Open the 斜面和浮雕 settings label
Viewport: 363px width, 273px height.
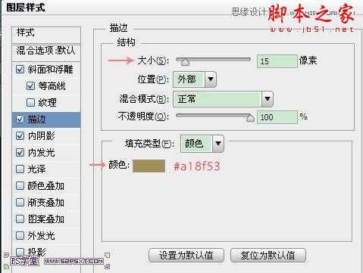point(50,70)
